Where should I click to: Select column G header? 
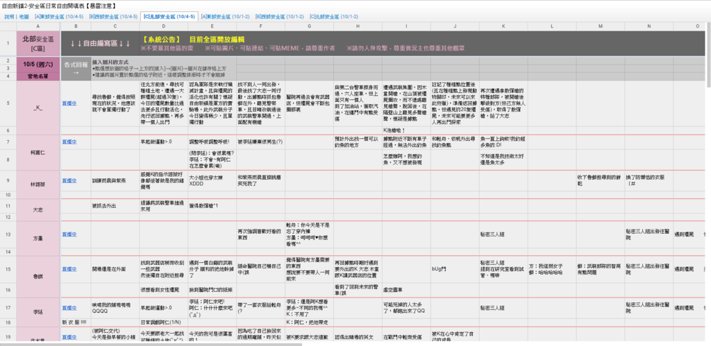tap(309, 27)
